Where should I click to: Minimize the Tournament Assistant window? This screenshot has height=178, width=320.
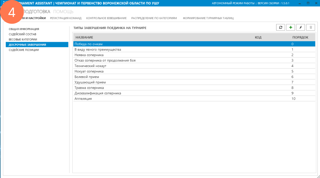[300, 3]
